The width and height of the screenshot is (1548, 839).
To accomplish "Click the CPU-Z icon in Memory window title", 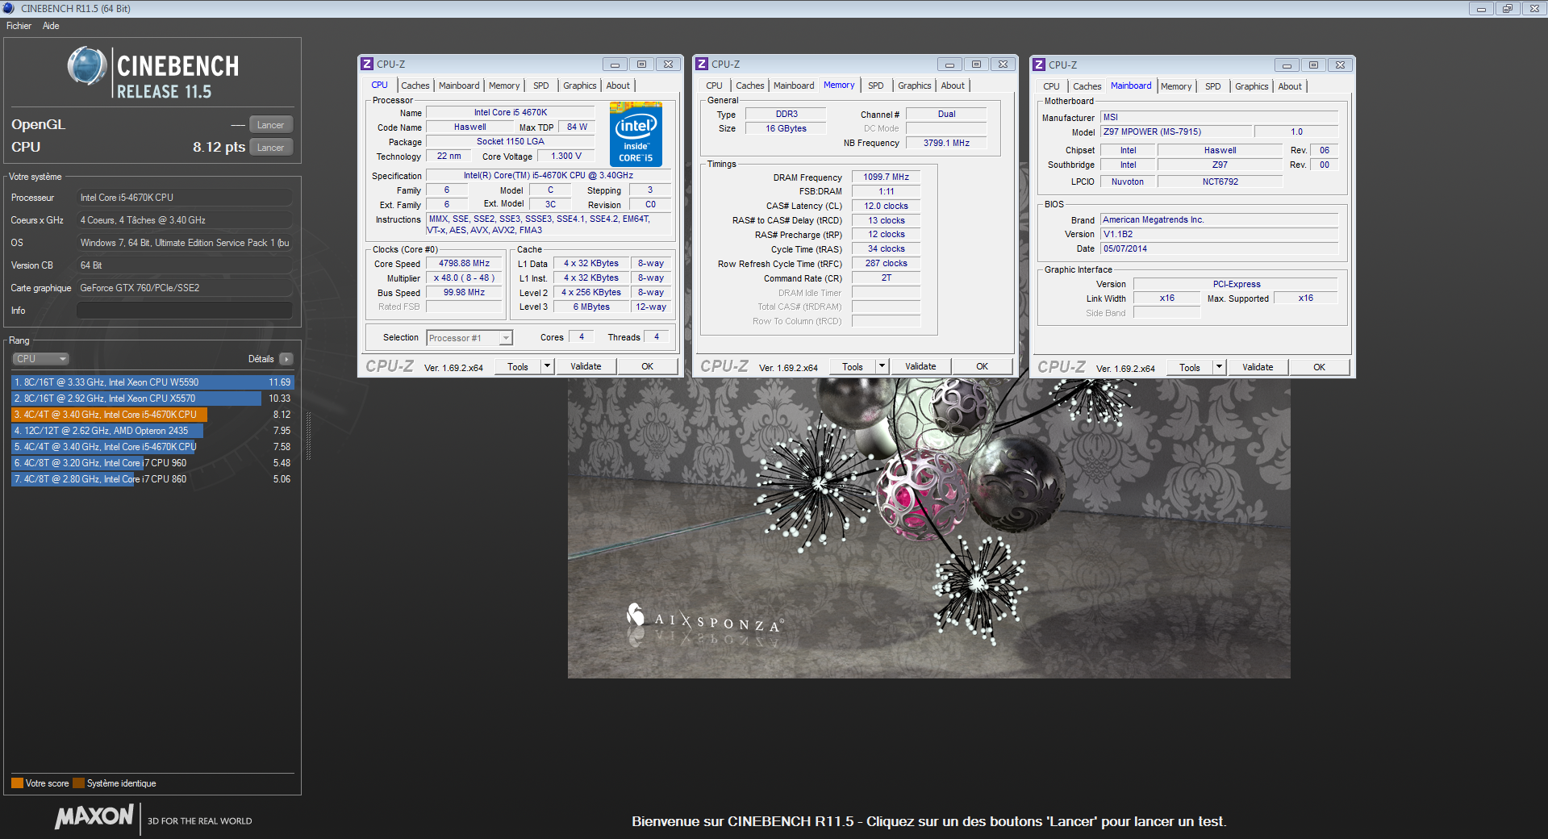I will click(702, 64).
